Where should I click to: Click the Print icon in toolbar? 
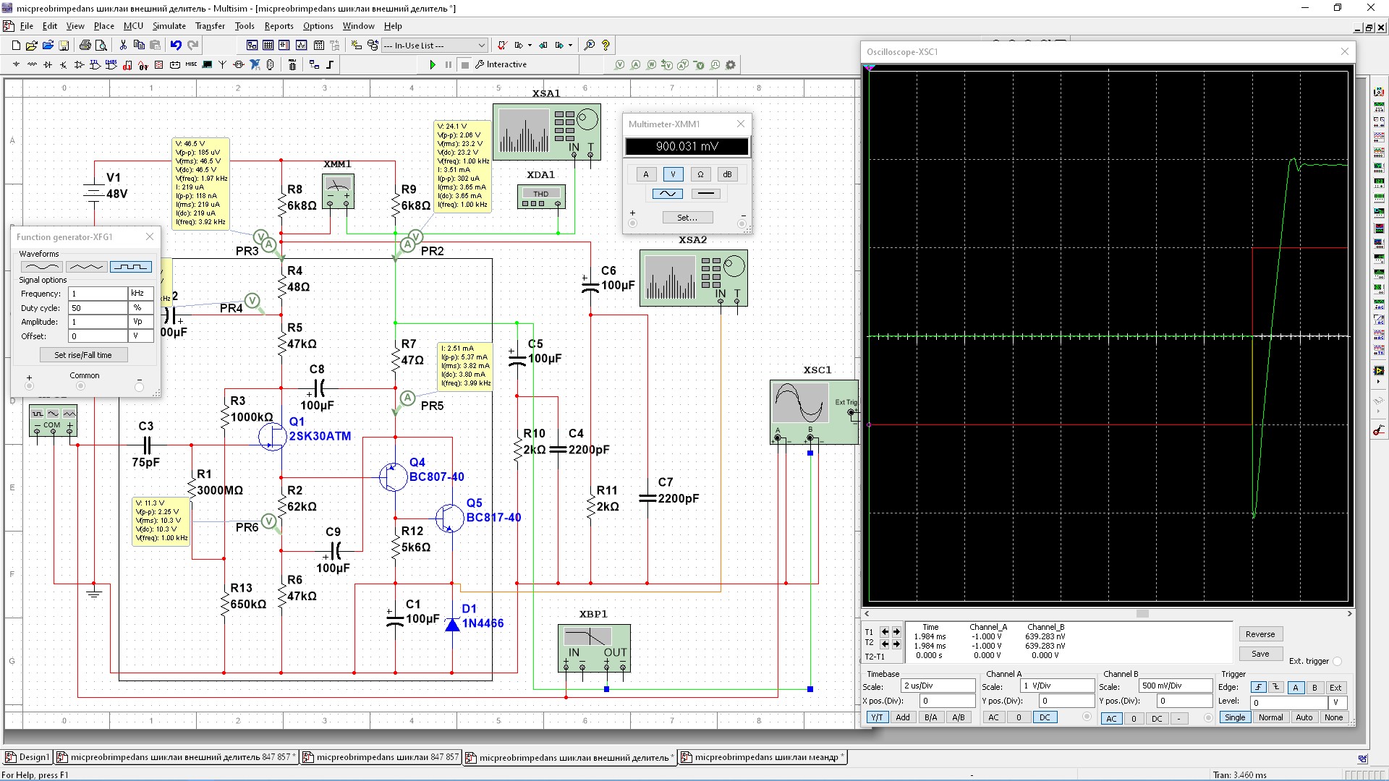click(x=85, y=45)
